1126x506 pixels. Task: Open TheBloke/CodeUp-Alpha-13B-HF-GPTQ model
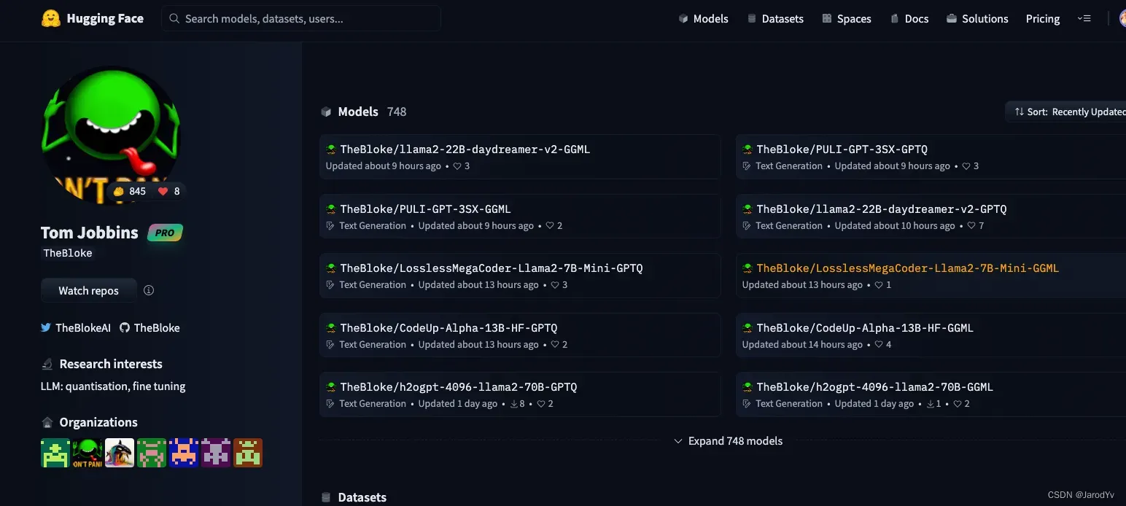(520, 335)
